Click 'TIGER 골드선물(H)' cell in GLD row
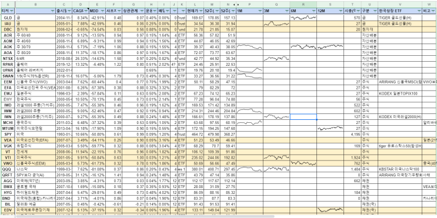Viewport: 437px width, 218px height. point(400,18)
